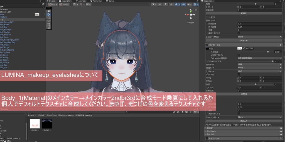Screen dimensions: 285x142
Task: Toggle scene effects (skybox/fx) button
Action: (176, 4)
